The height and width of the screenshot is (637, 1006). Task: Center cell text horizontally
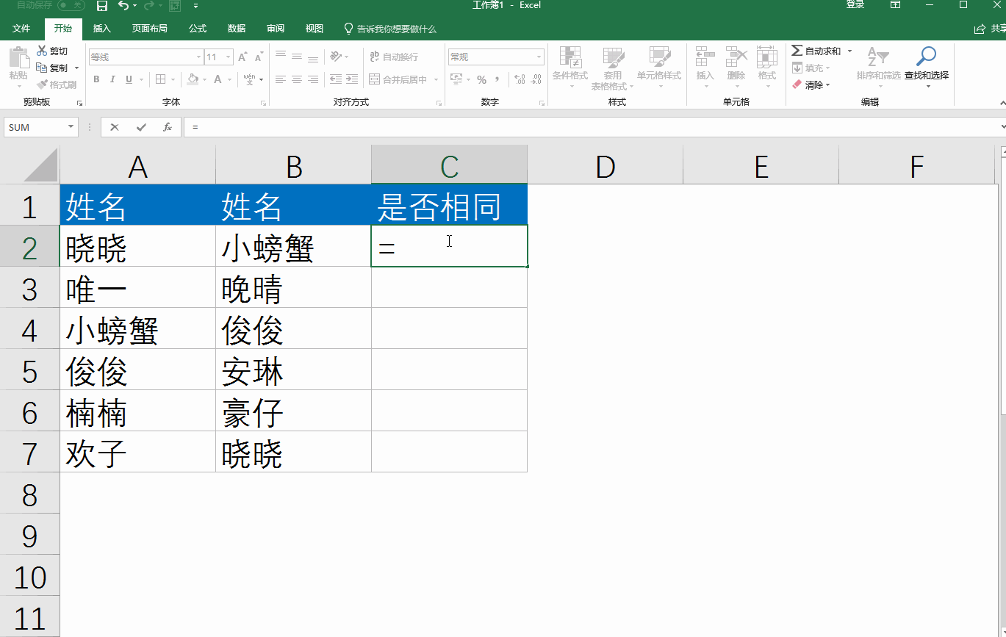click(297, 79)
